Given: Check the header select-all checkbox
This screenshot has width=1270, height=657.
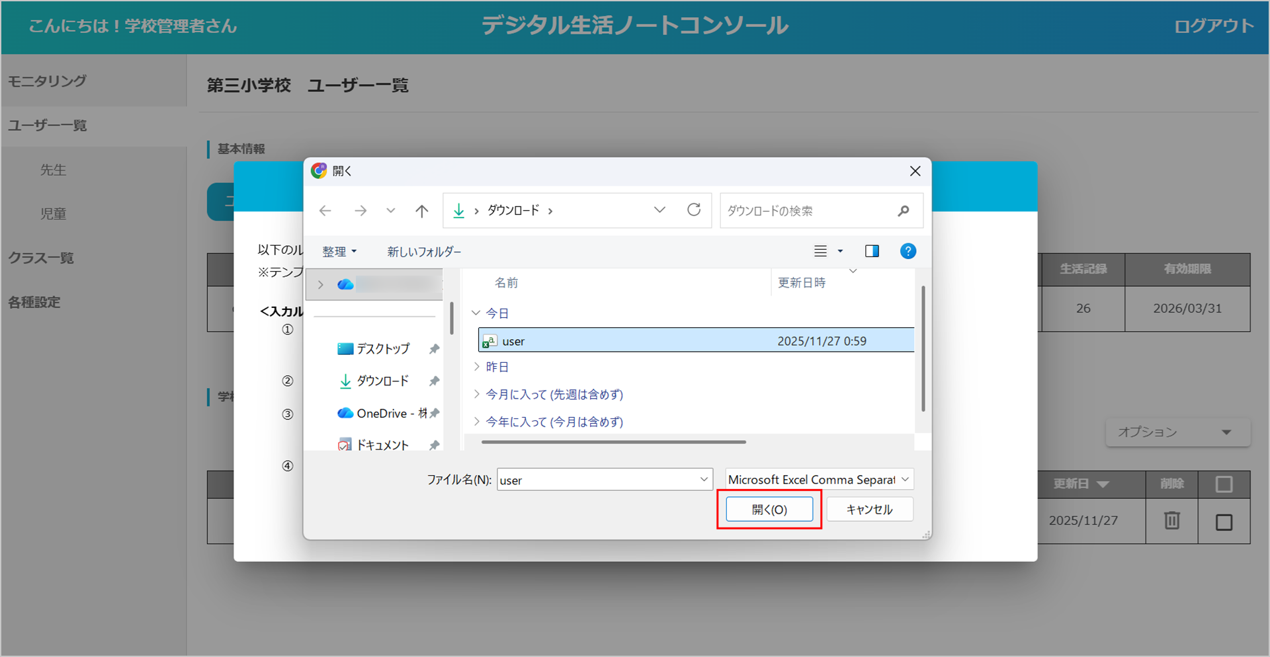Looking at the screenshot, I should coord(1224,484).
